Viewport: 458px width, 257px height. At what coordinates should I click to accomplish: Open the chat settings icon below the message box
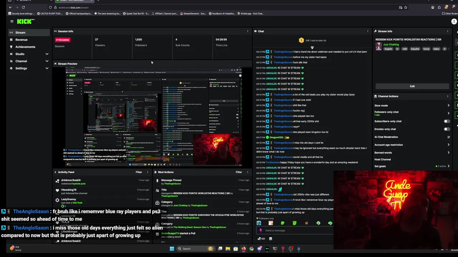(261, 239)
